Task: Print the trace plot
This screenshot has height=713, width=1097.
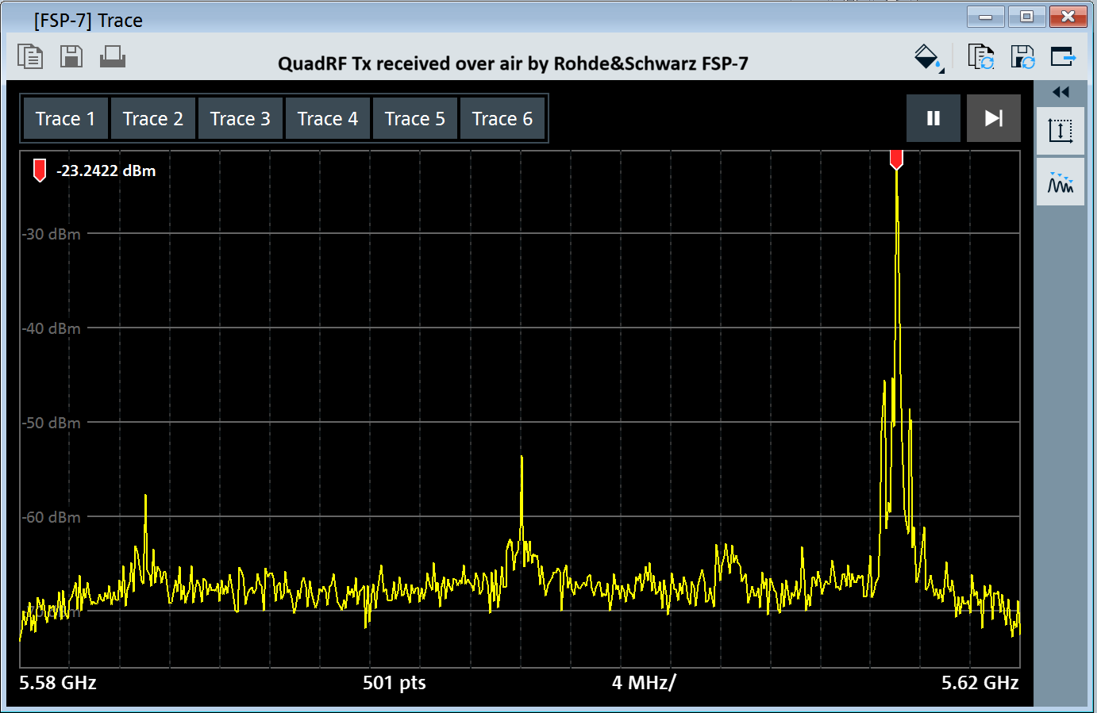Action: pyautogui.click(x=113, y=57)
